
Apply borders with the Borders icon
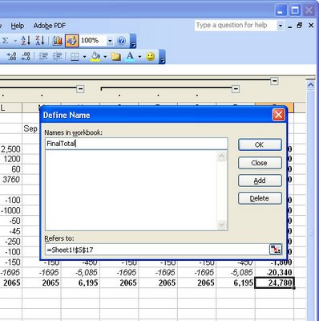(x=75, y=57)
